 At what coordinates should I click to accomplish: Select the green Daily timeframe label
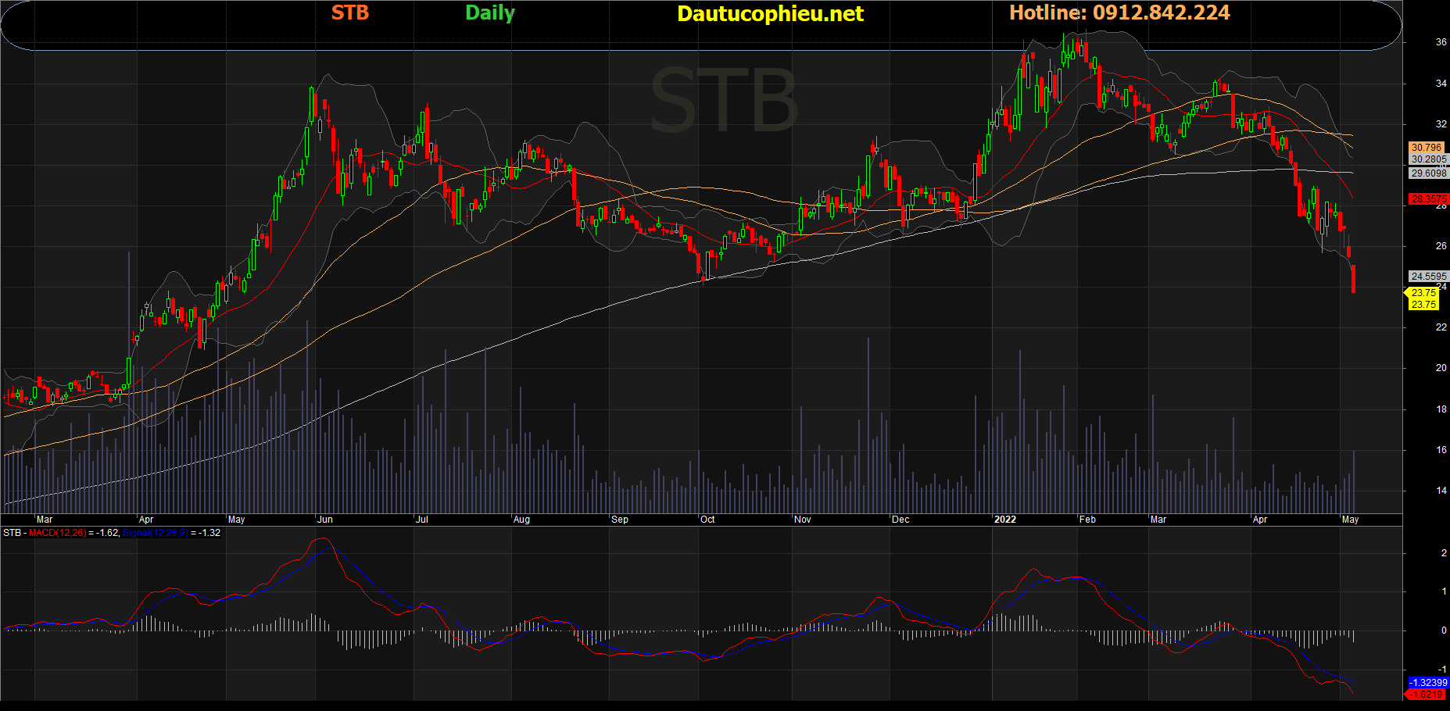[489, 13]
